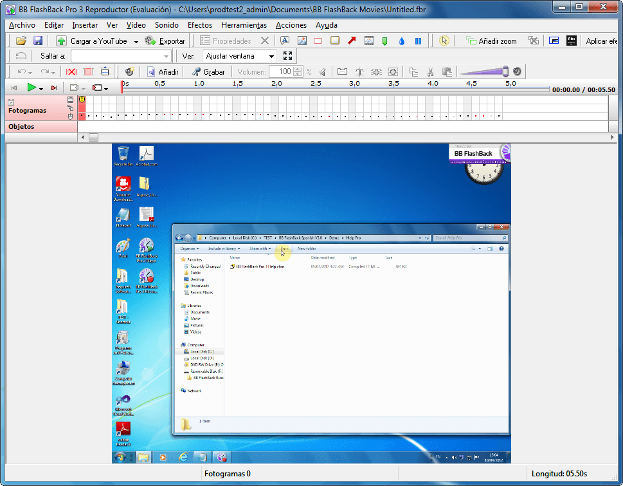The height and width of the screenshot is (486, 623).
Task: Open the Acciones menu
Action: [291, 24]
